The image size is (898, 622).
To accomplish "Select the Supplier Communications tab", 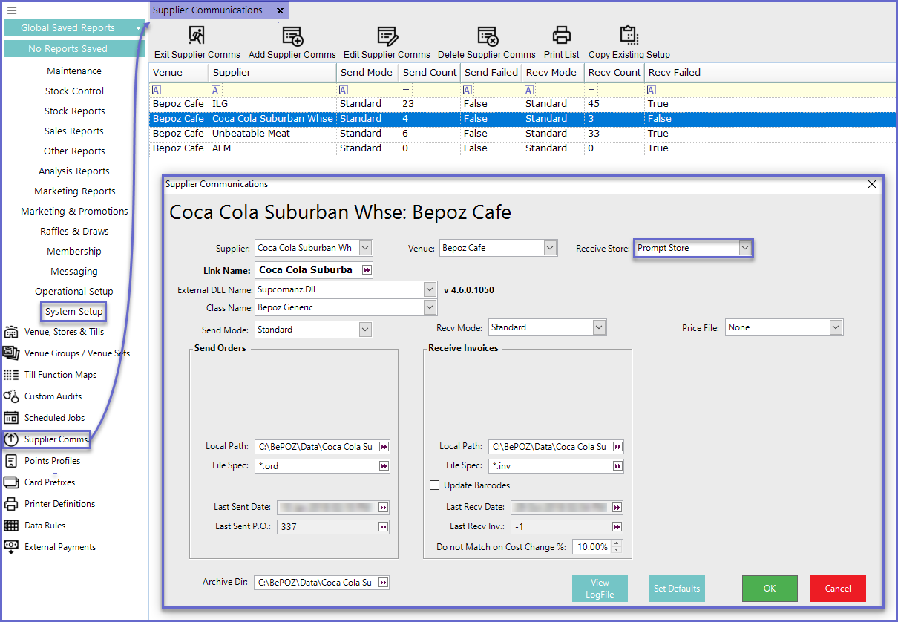I will [x=208, y=10].
